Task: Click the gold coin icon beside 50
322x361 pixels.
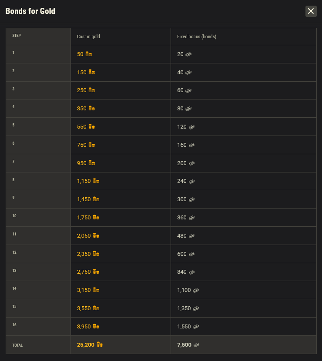Action: (x=89, y=54)
